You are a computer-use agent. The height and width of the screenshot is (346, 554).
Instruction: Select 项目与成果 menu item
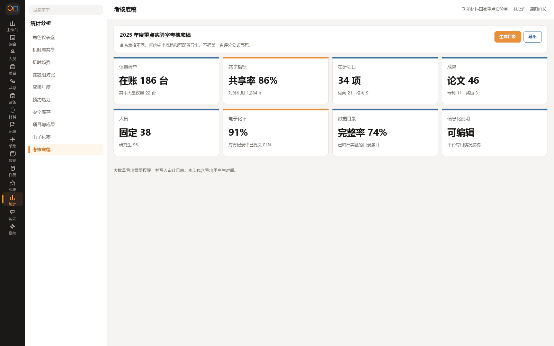coord(66,125)
